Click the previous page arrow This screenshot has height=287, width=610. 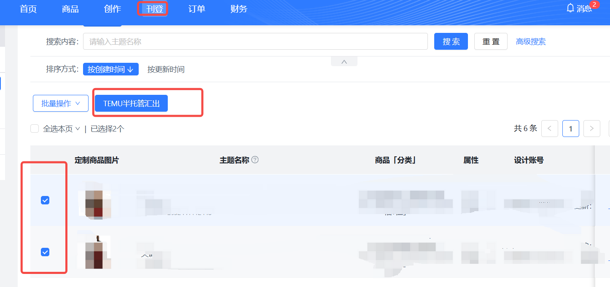(x=549, y=129)
